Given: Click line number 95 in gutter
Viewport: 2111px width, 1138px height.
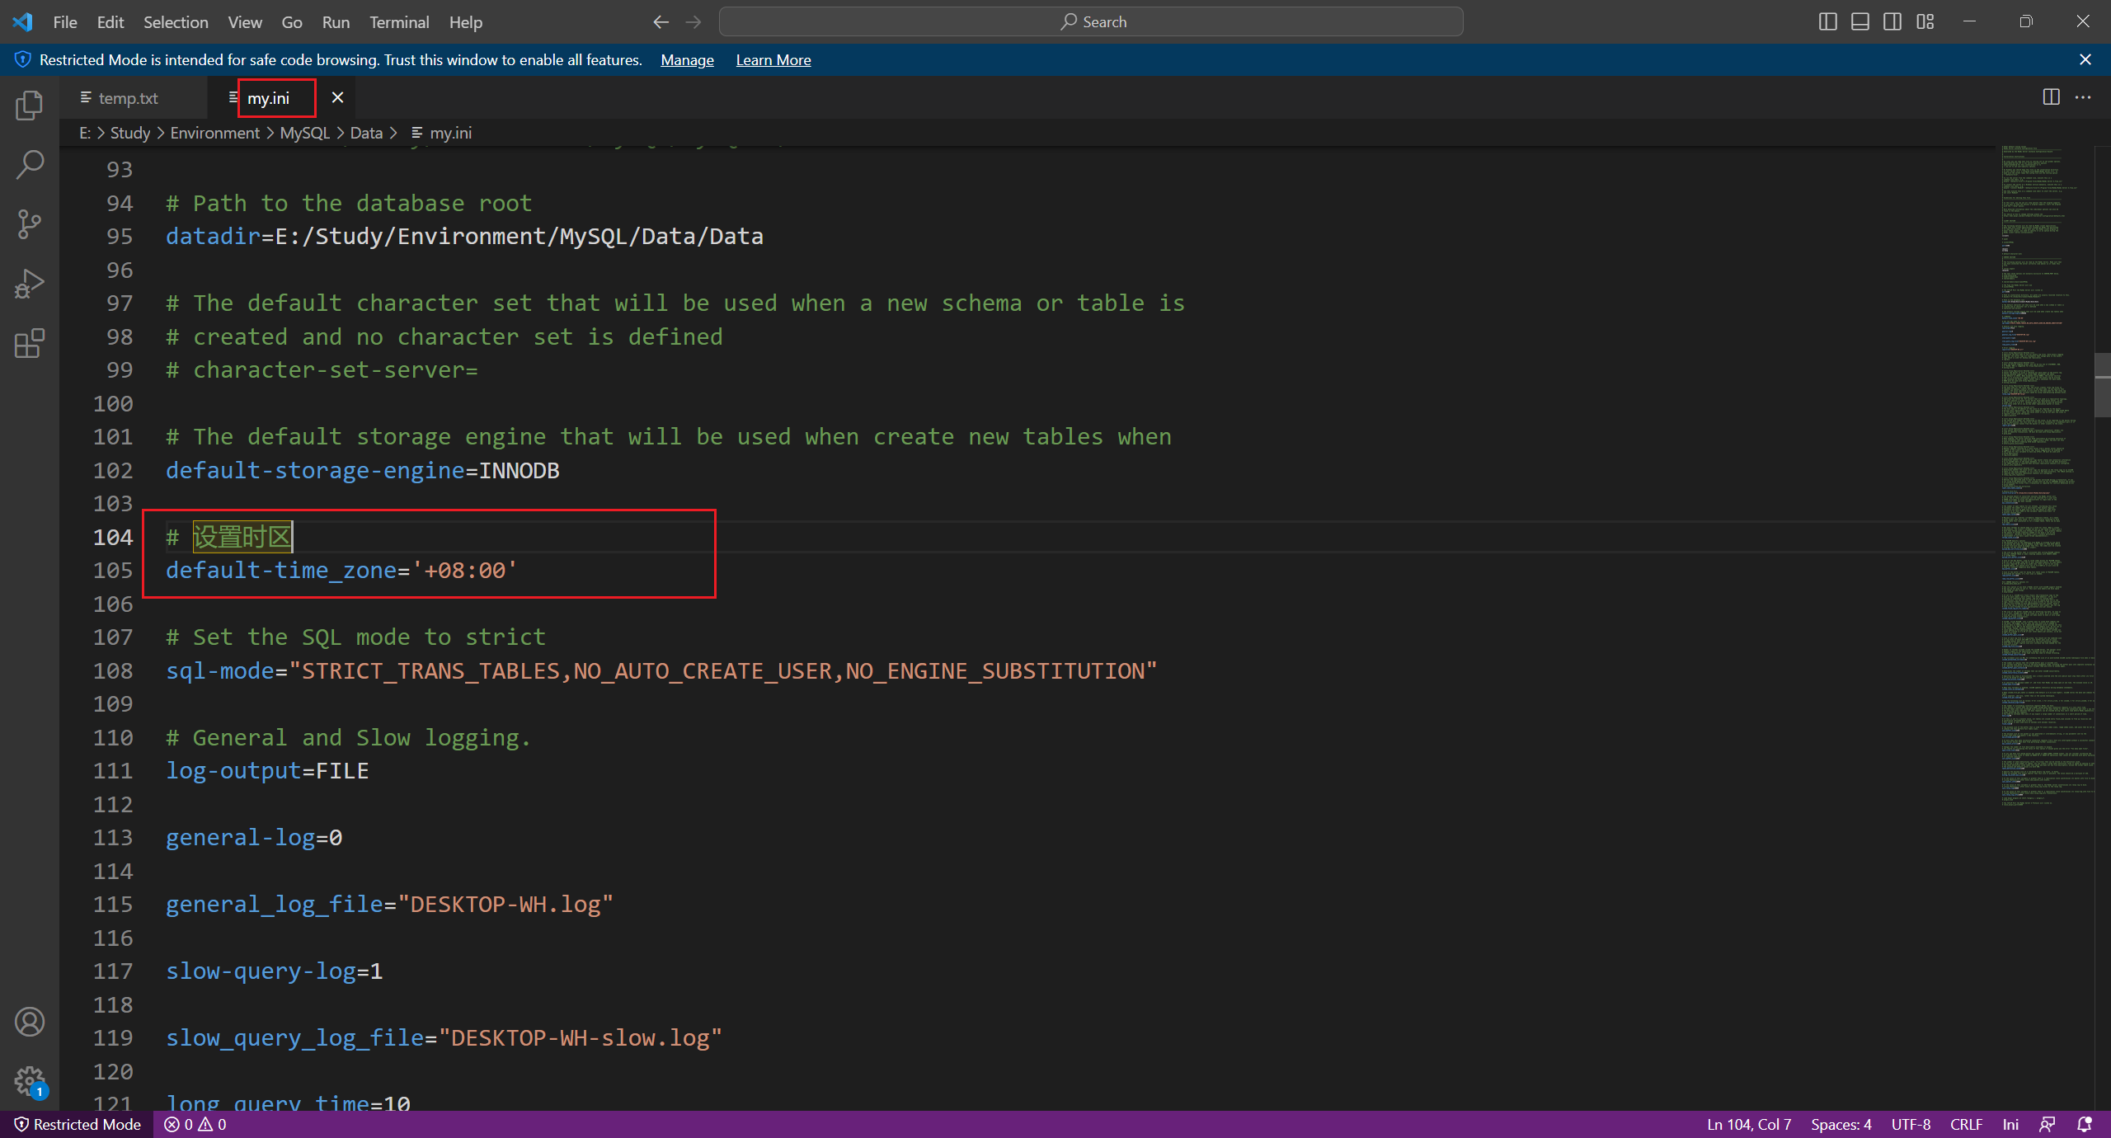Looking at the screenshot, I should pyautogui.click(x=120, y=237).
